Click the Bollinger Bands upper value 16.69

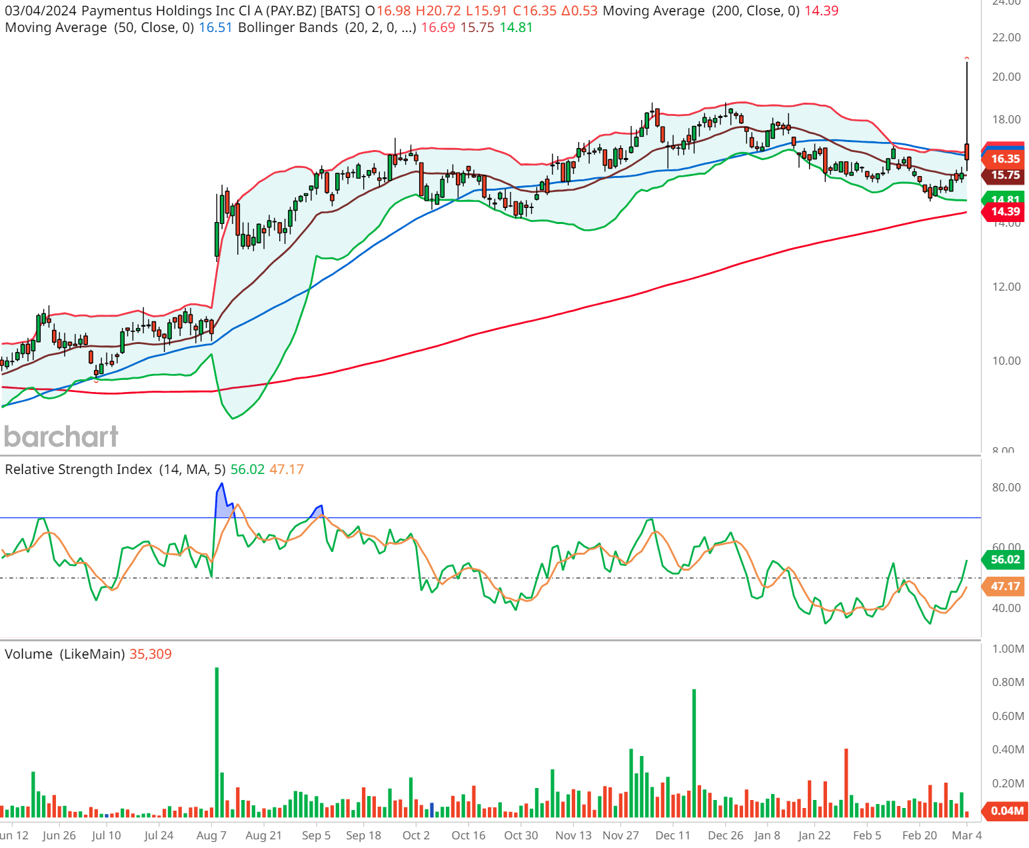(x=439, y=27)
